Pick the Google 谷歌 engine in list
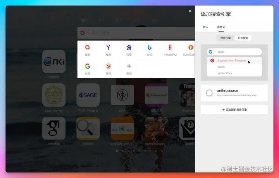This screenshot has width=279, height=178. [x=87, y=66]
